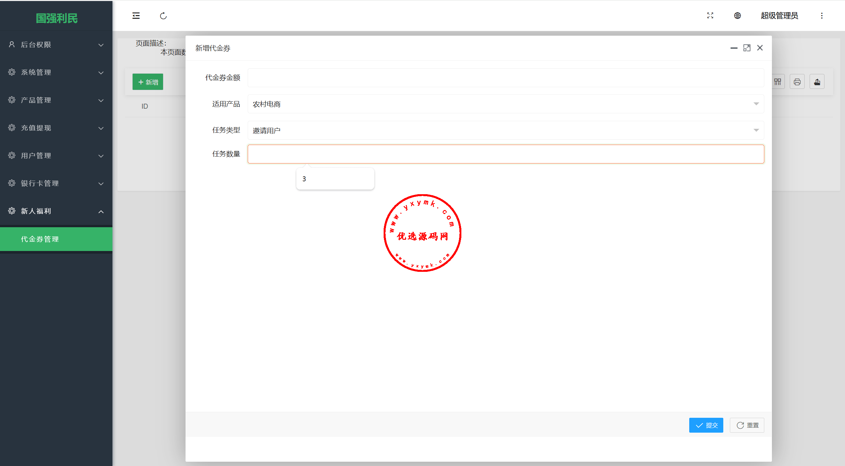Click the export table icon
Screen dimensions: 845x466
click(x=817, y=82)
